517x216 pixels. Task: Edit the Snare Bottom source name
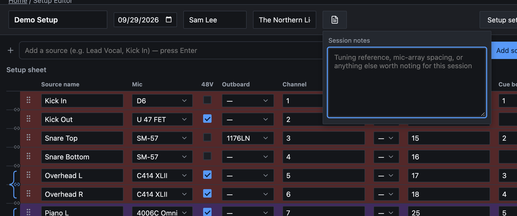coord(82,157)
